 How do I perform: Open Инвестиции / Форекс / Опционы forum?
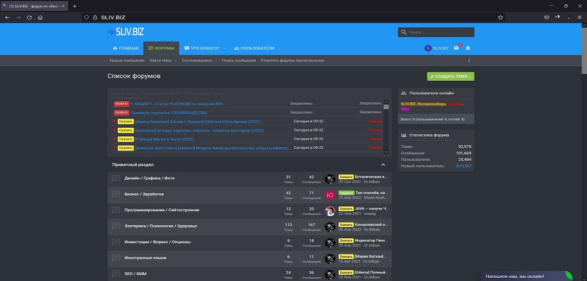(158, 242)
